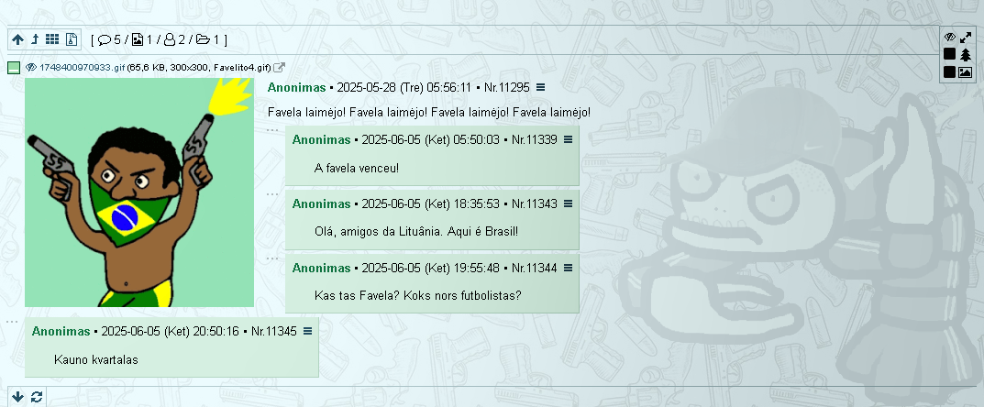Toggle the crossed-eye icon in options panel

[x=950, y=38]
